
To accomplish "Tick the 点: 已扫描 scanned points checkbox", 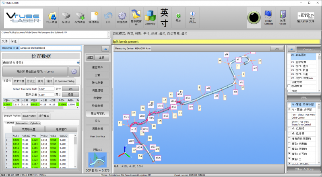I will click(289, 128).
